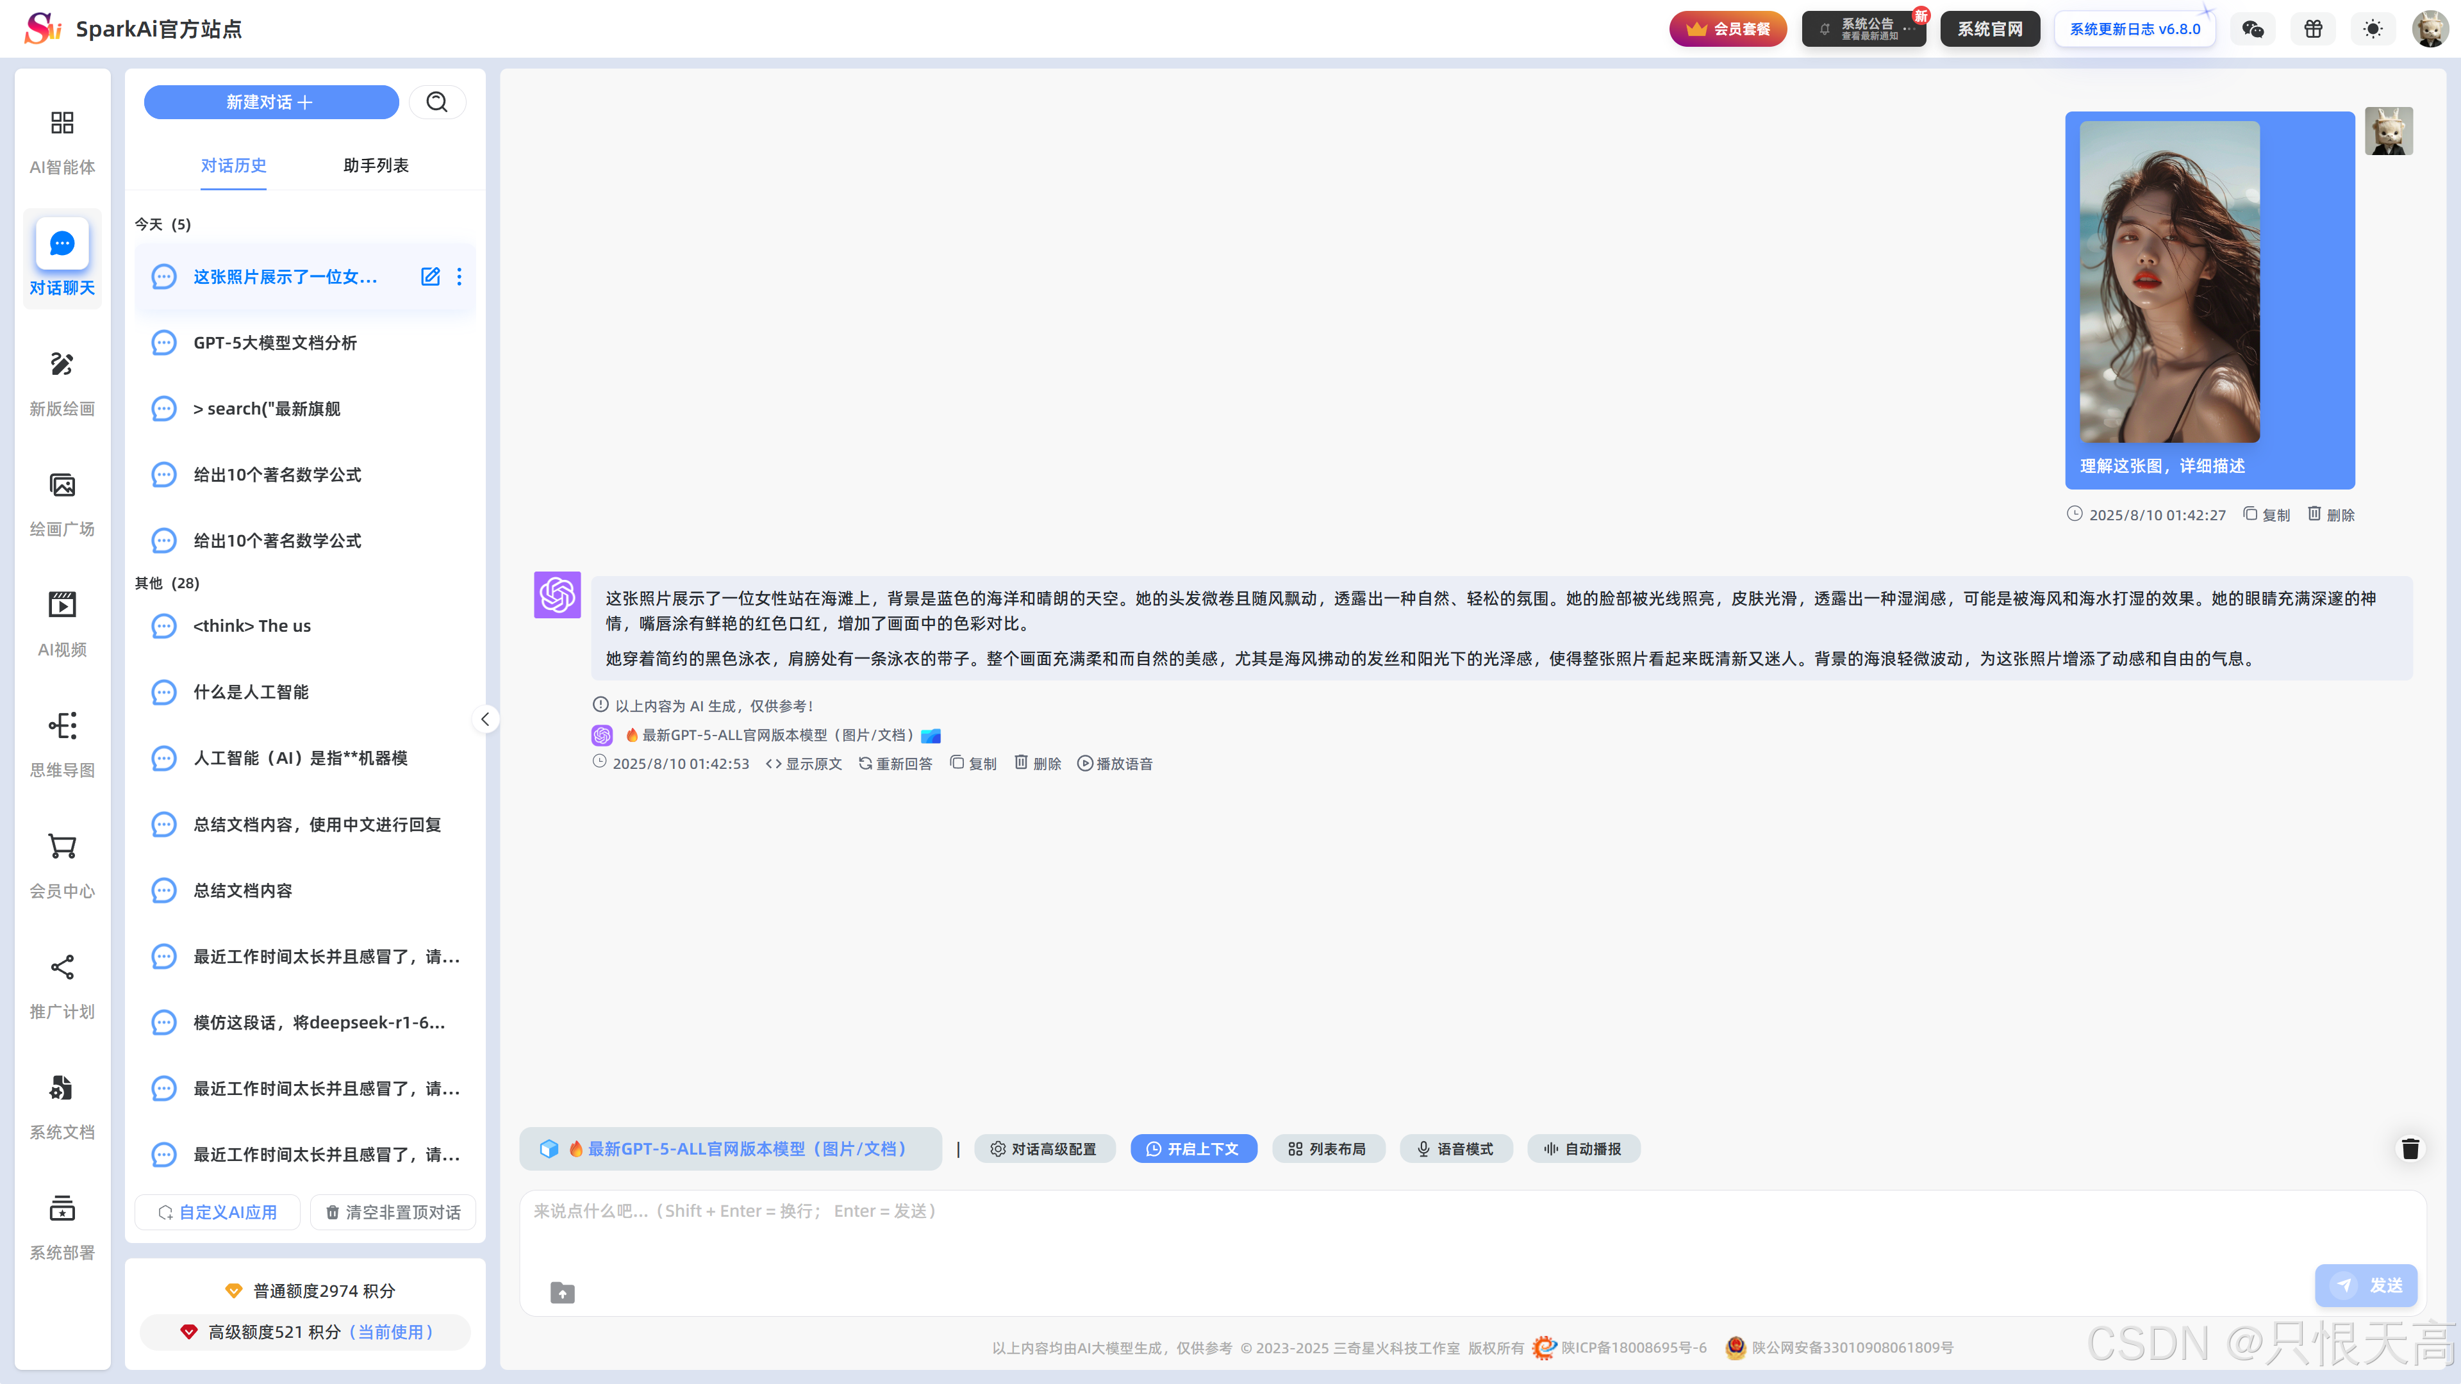Click the 新建对话 button
Viewport: 2461px width, 1384px height.
point(271,103)
